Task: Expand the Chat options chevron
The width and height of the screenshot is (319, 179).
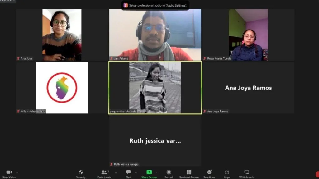Action: tap(136, 172)
